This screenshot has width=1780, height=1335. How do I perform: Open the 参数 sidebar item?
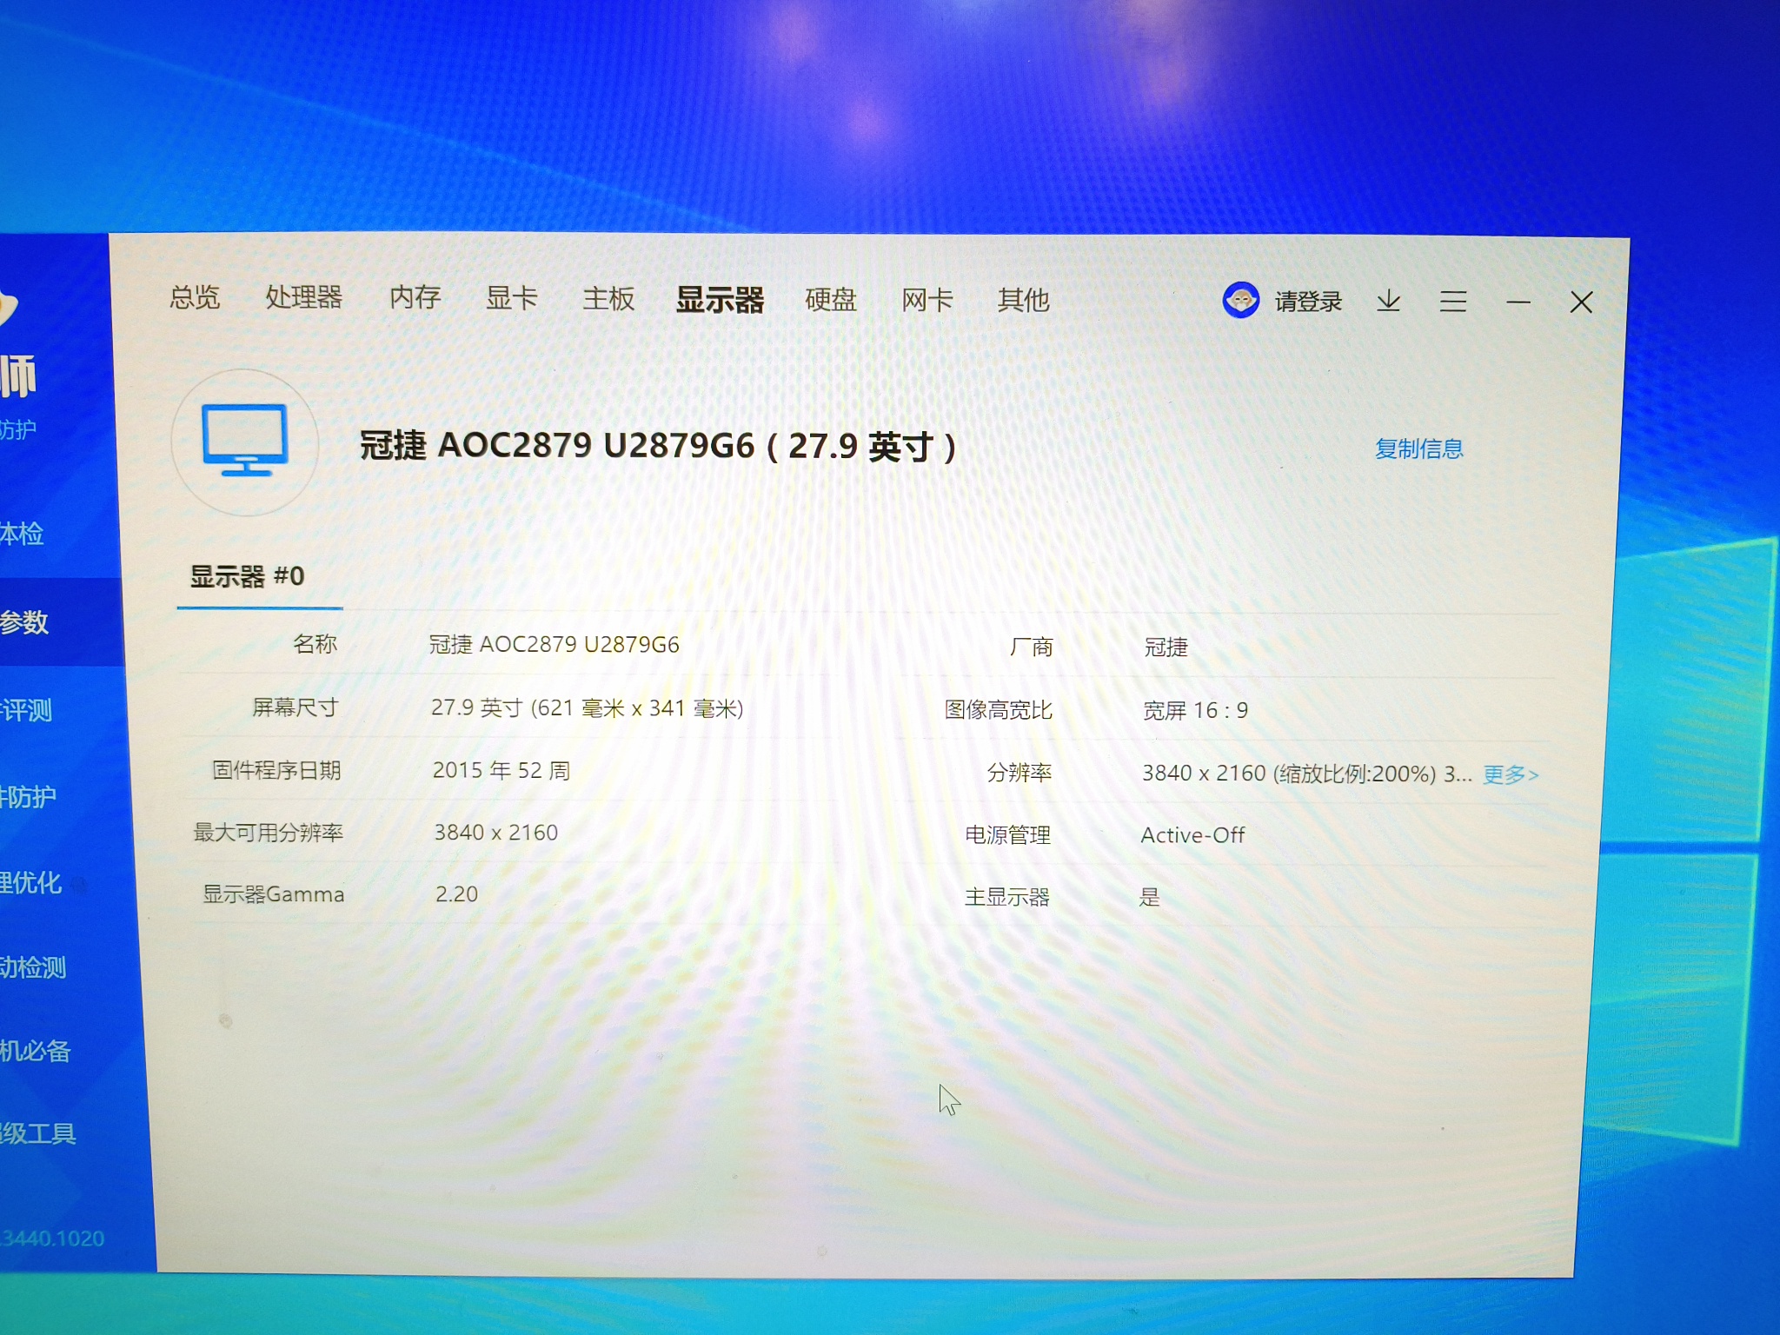pyautogui.click(x=24, y=622)
